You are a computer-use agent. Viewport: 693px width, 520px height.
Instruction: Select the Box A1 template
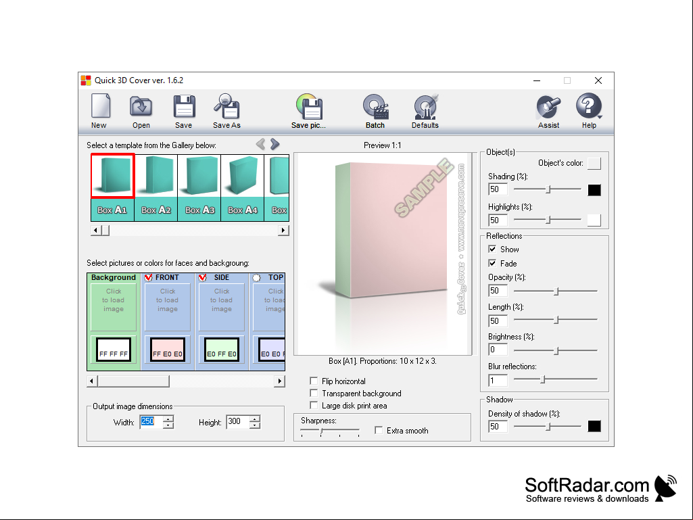pos(112,187)
